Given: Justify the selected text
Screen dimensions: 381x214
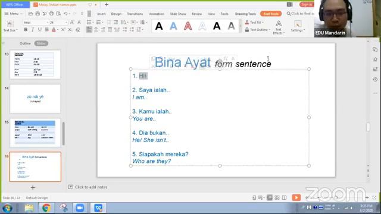Looking at the screenshot, I should pyautogui.click(x=110, y=30).
